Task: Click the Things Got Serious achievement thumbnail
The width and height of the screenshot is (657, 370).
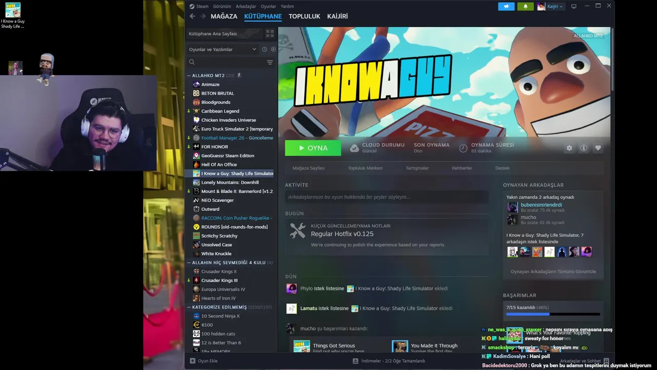Action: (302, 346)
